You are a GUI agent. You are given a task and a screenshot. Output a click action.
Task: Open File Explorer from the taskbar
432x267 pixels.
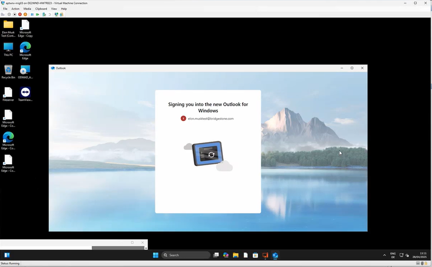235,255
